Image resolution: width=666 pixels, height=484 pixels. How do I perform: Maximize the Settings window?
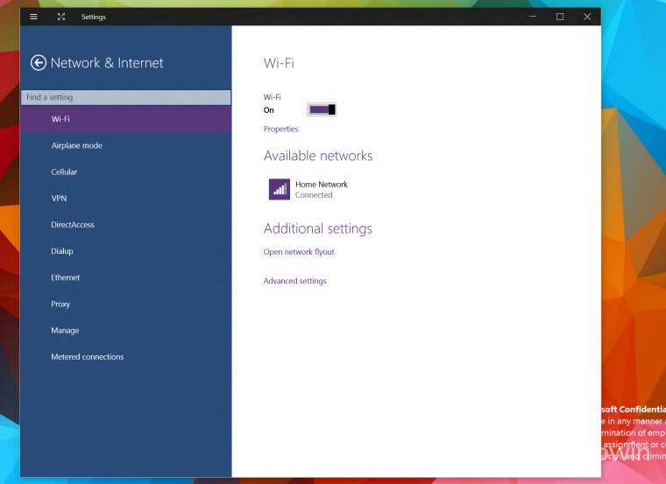[559, 17]
